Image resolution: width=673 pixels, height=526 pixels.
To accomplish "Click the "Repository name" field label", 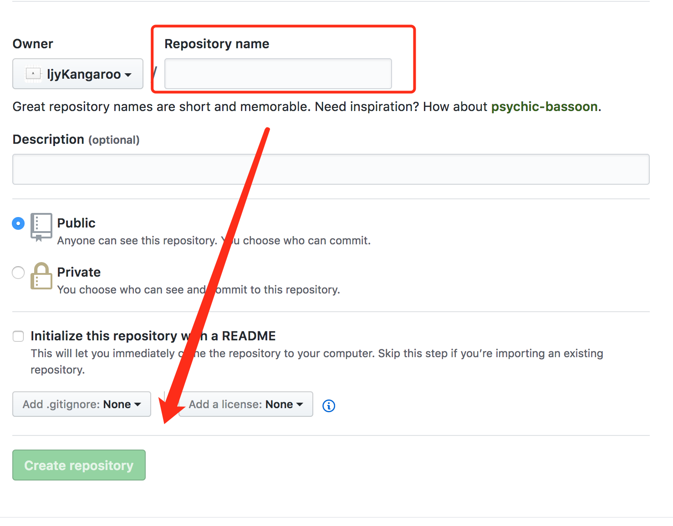I will tap(217, 44).
